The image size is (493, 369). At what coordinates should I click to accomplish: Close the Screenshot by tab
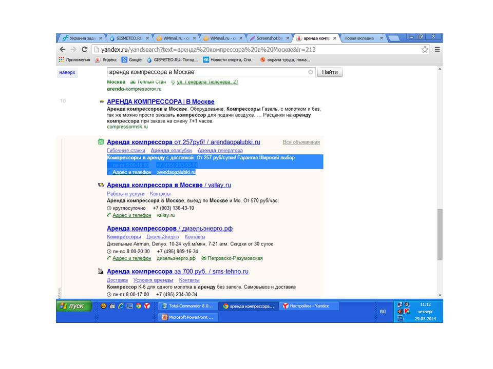(x=288, y=38)
